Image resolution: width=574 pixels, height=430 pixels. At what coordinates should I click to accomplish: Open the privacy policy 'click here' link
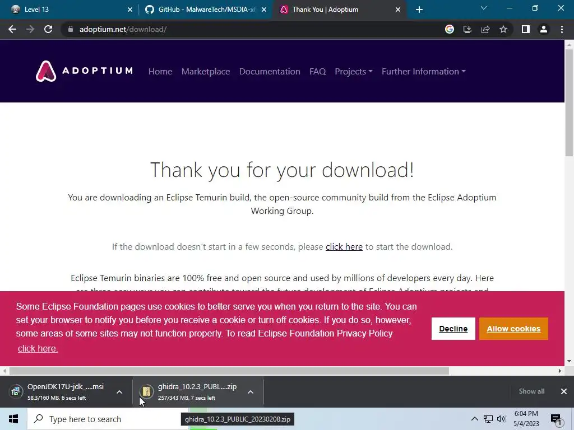(38, 348)
